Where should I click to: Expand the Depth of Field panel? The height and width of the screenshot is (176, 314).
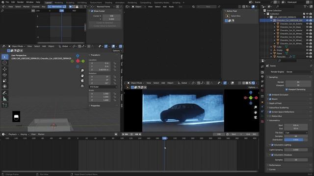[x=275, y=103]
